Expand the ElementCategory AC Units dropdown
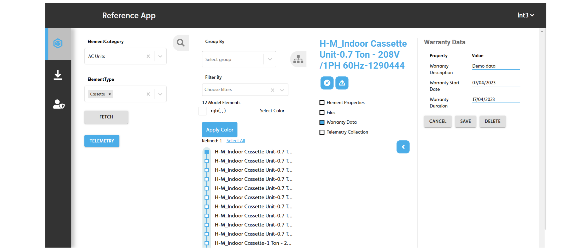This screenshot has width=584, height=252. click(x=160, y=56)
